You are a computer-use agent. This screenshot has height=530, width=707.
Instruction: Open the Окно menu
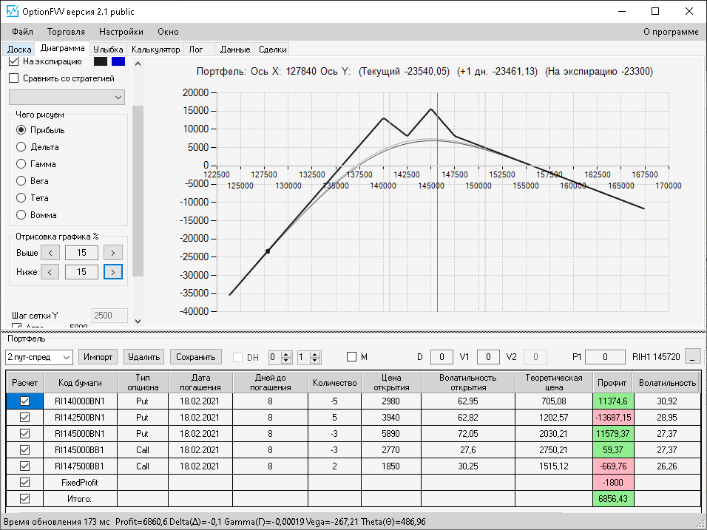point(168,32)
